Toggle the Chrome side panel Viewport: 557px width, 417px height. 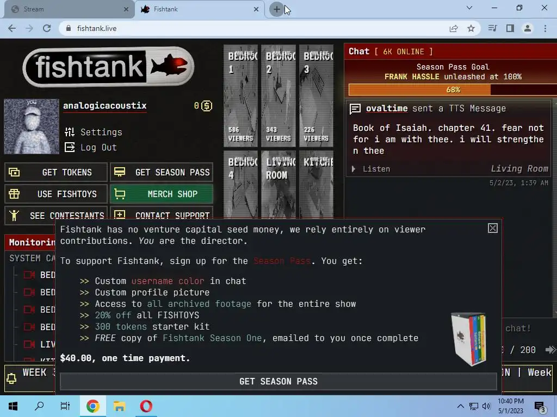pos(510,28)
